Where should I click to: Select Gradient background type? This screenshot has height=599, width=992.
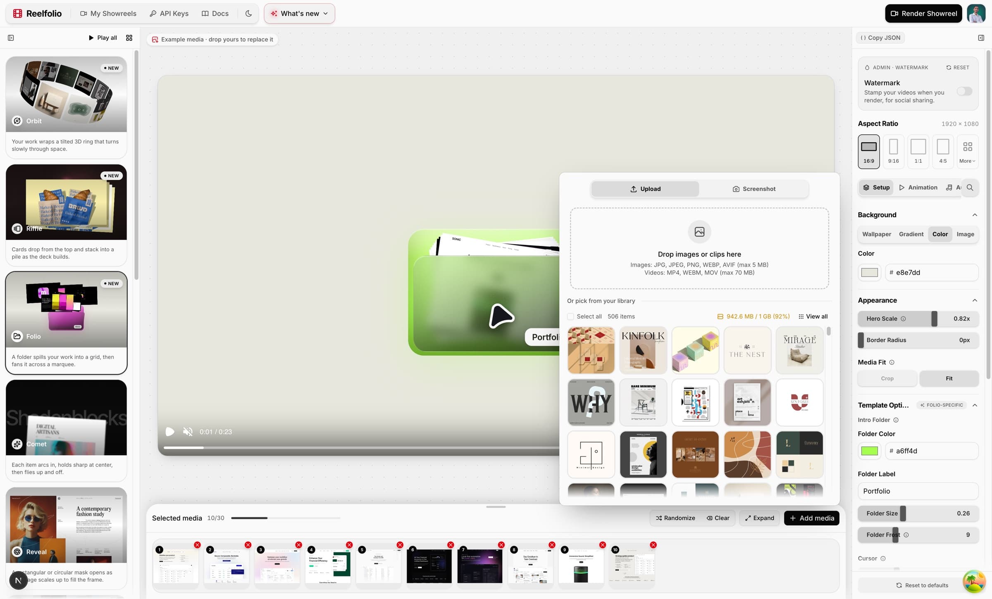coord(911,234)
